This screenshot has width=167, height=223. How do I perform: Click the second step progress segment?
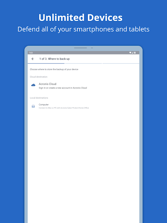coord(83,64)
